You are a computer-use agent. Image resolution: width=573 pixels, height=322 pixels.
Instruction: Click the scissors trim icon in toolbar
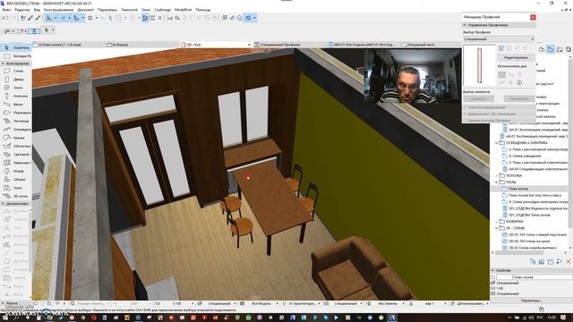coord(169,18)
